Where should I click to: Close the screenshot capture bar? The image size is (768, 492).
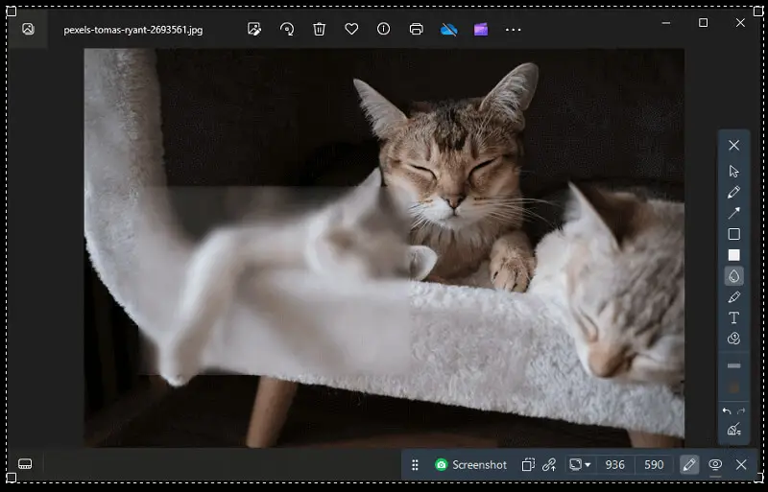click(741, 464)
